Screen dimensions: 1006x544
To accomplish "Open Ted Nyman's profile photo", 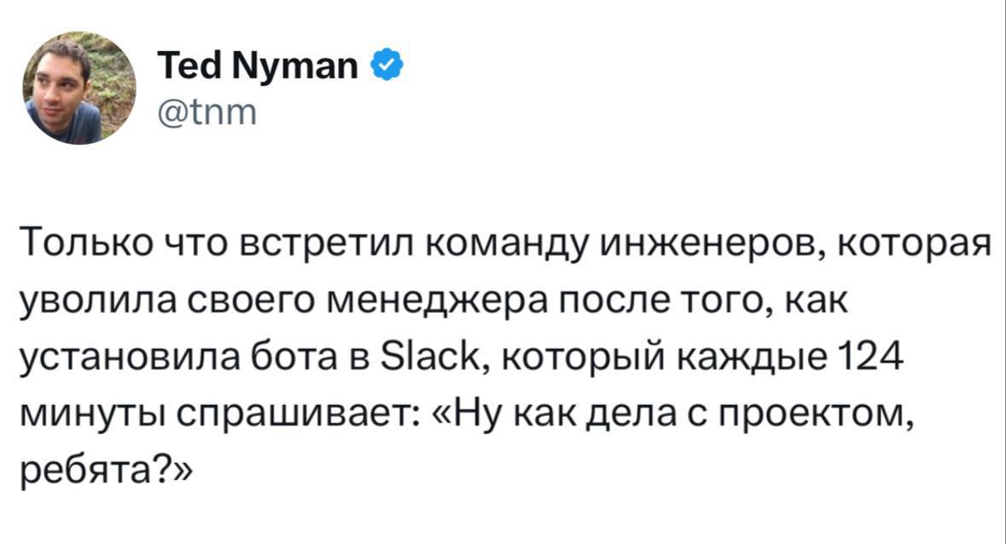I will 79,90.
